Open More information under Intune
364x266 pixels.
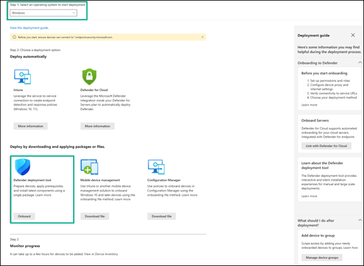[31, 126]
